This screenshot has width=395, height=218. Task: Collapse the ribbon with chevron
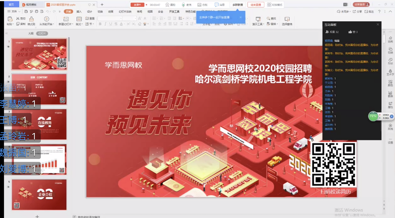[390, 11]
